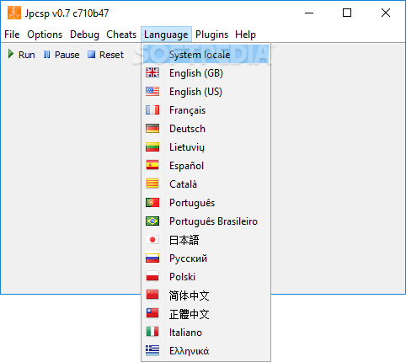Pick Español from the language list
The width and height of the screenshot is (406, 362).
coord(206,166)
